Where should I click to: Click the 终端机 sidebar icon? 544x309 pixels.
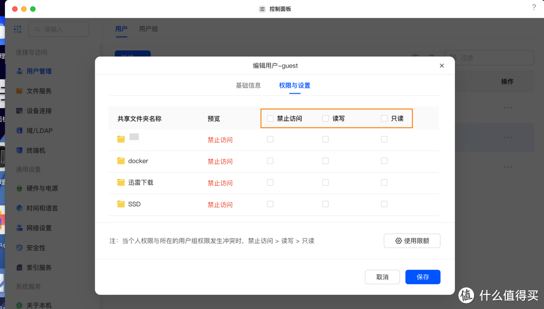tap(20, 150)
